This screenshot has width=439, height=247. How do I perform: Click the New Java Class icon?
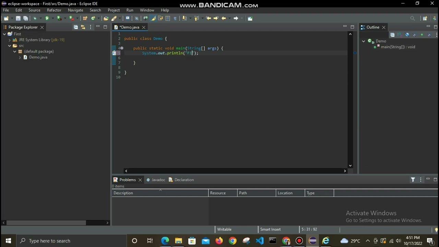(93, 18)
